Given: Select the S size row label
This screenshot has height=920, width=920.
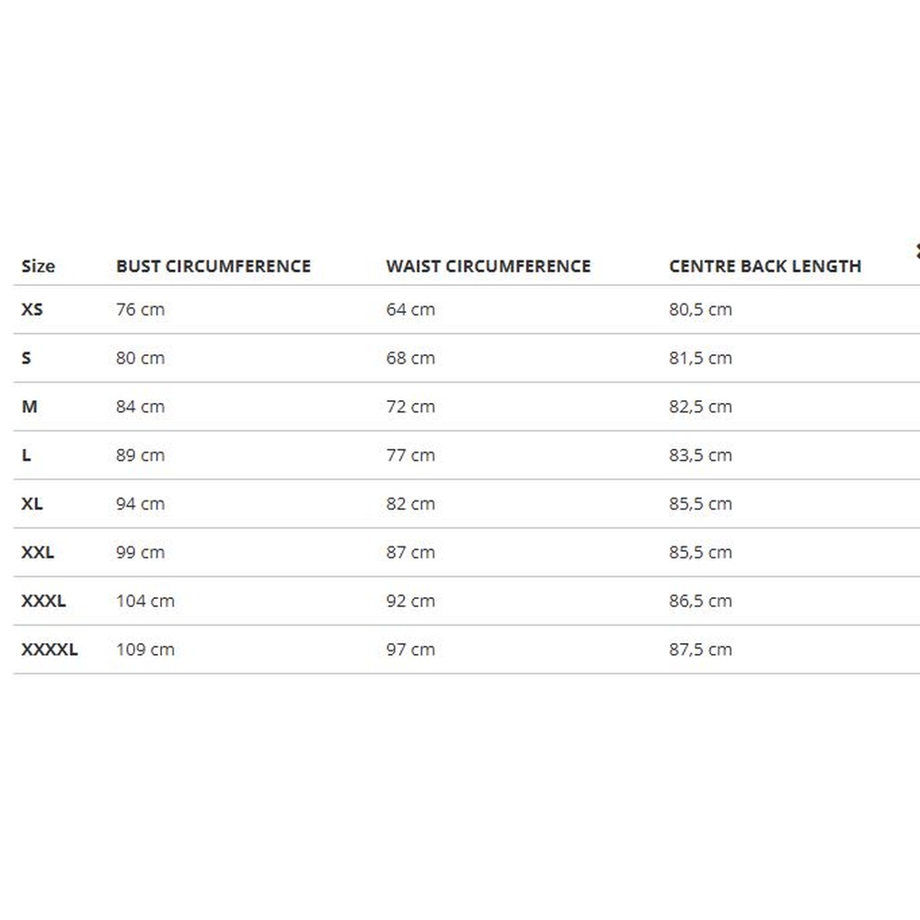Looking at the screenshot, I should click(x=26, y=358).
